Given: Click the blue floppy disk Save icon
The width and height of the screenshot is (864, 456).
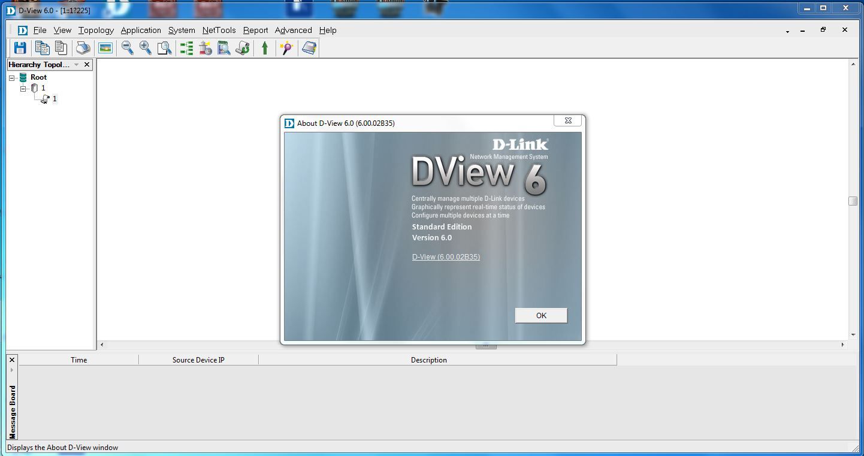Looking at the screenshot, I should tap(20, 48).
